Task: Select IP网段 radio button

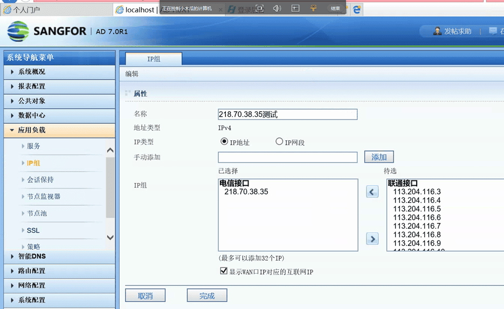Action: pos(279,142)
